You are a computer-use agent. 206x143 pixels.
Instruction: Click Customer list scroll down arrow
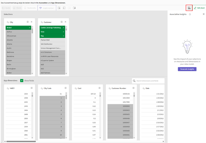[x=66, y=74]
